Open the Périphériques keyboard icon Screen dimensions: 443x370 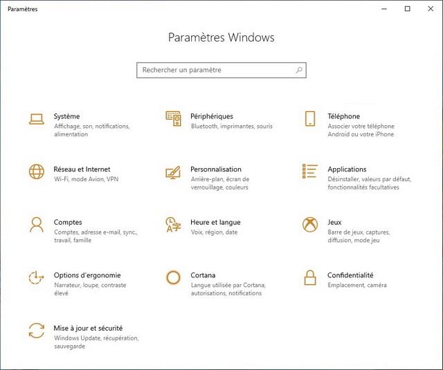[173, 119]
